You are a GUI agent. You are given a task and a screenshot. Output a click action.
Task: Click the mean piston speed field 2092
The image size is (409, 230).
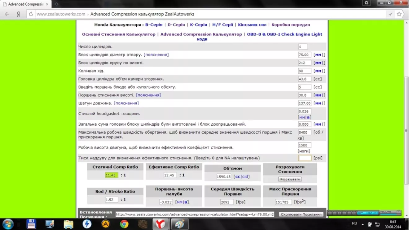pyautogui.click(x=227, y=202)
